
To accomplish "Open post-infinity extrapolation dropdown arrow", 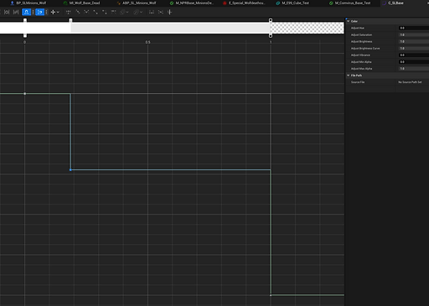I will coord(141,12).
